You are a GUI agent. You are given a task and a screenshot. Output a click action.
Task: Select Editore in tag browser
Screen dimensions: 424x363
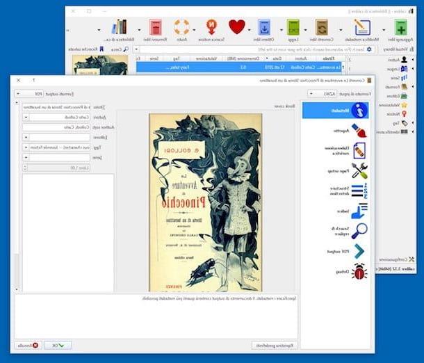pos(397,96)
